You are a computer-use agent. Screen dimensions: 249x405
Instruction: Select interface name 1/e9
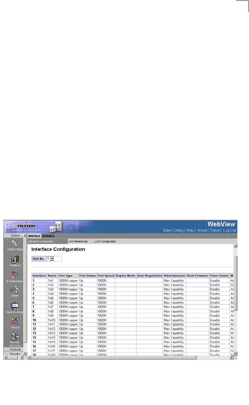tap(51, 315)
